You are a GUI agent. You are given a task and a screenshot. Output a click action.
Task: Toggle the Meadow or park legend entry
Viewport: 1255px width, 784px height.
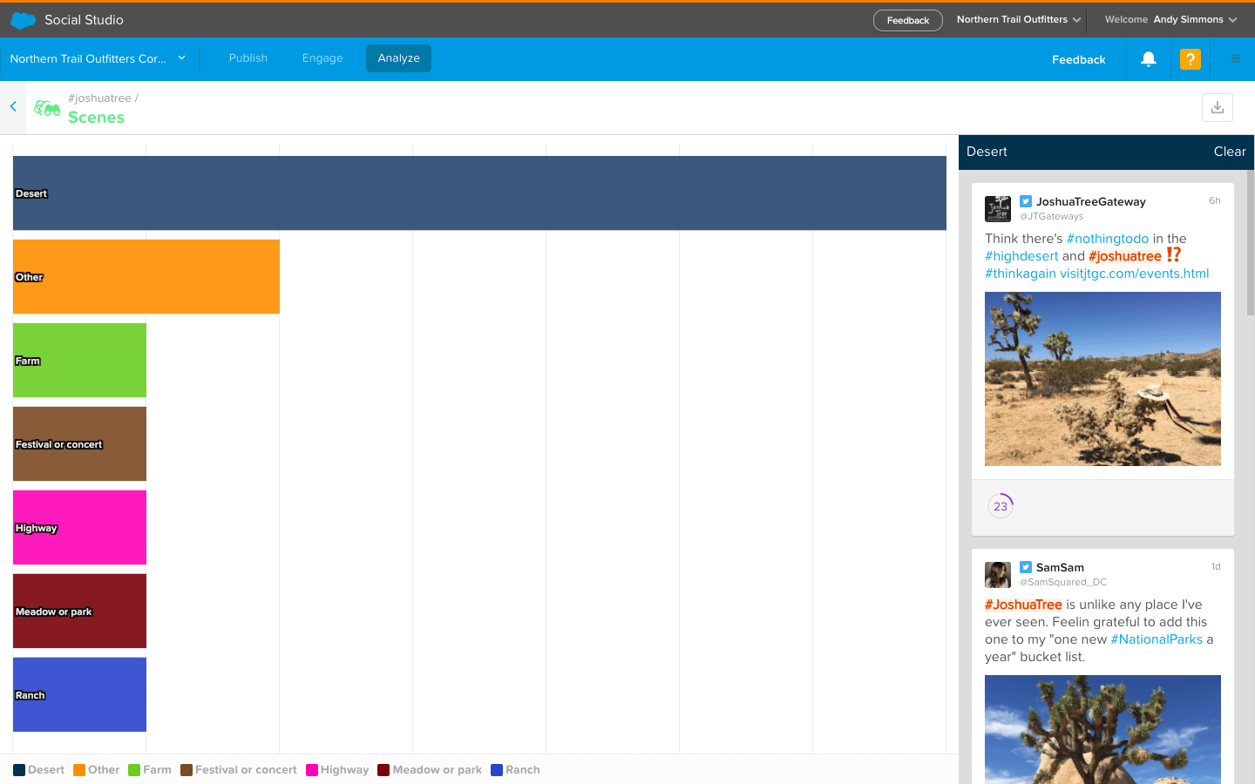point(430,770)
